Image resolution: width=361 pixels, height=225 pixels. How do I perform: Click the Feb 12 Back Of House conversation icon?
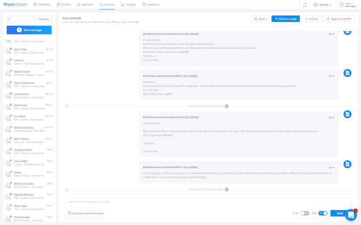point(8,96)
